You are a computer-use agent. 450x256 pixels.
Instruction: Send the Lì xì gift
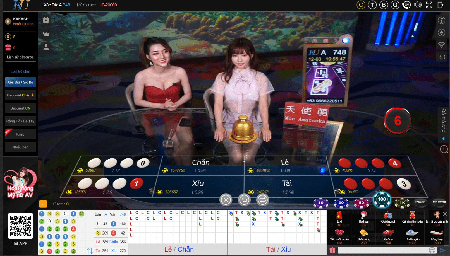339,219
